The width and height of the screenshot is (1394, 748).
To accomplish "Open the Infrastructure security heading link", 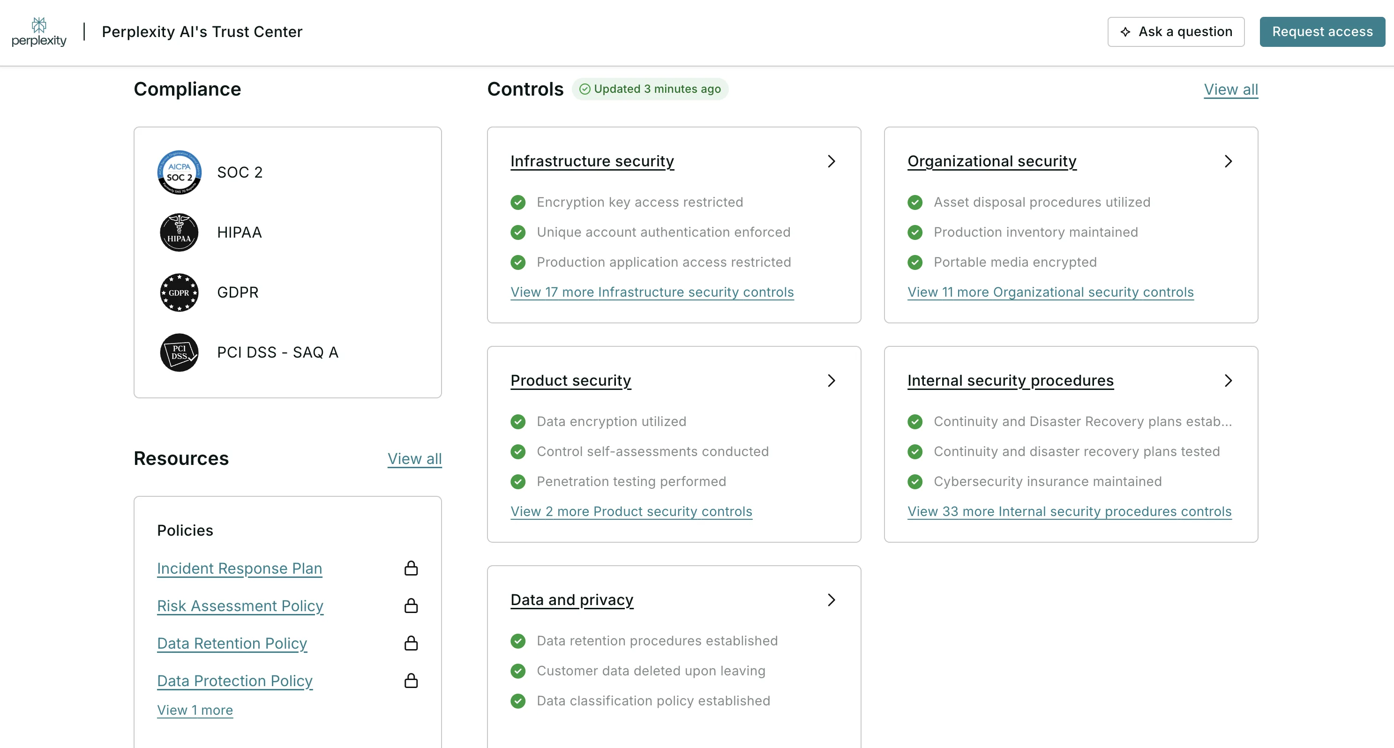I will tap(592, 161).
